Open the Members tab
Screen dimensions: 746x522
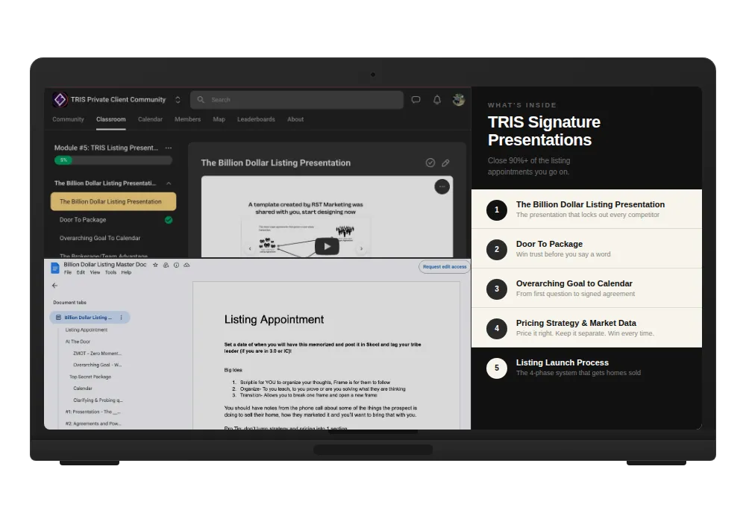pyautogui.click(x=187, y=119)
